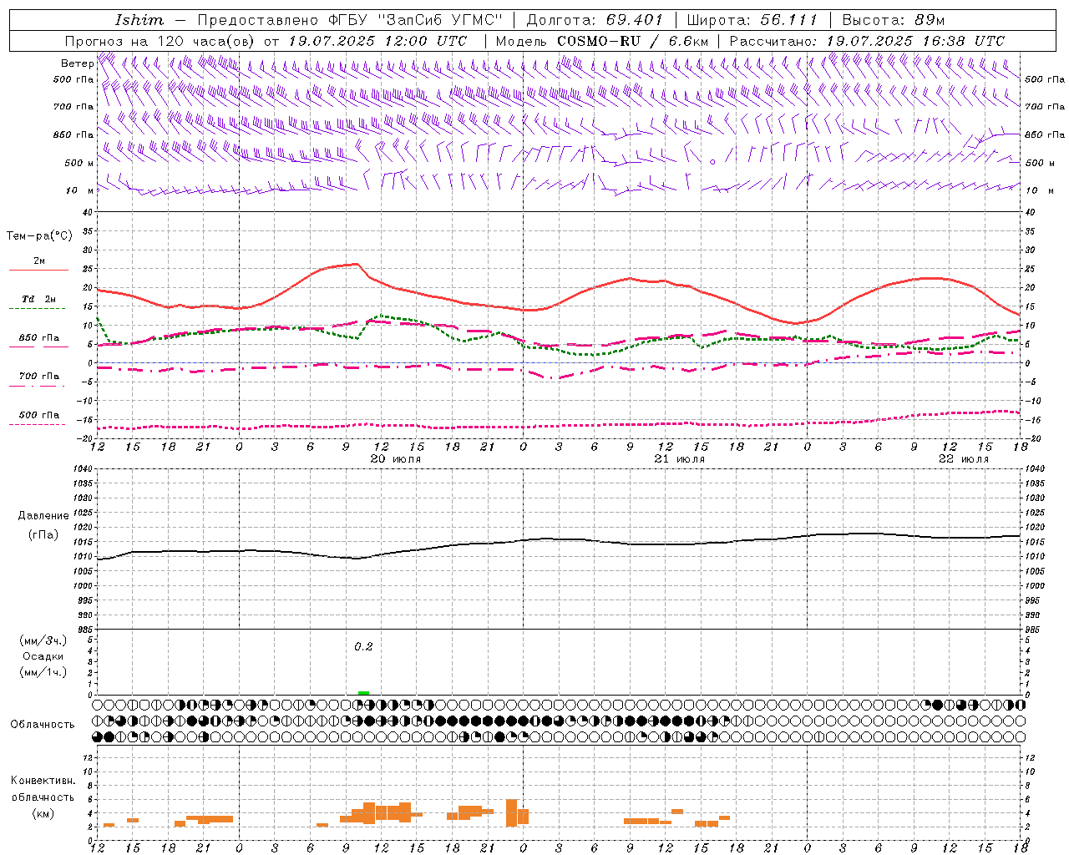
Task: Click the "Облачность" cloud cover label
Action: coord(43,724)
